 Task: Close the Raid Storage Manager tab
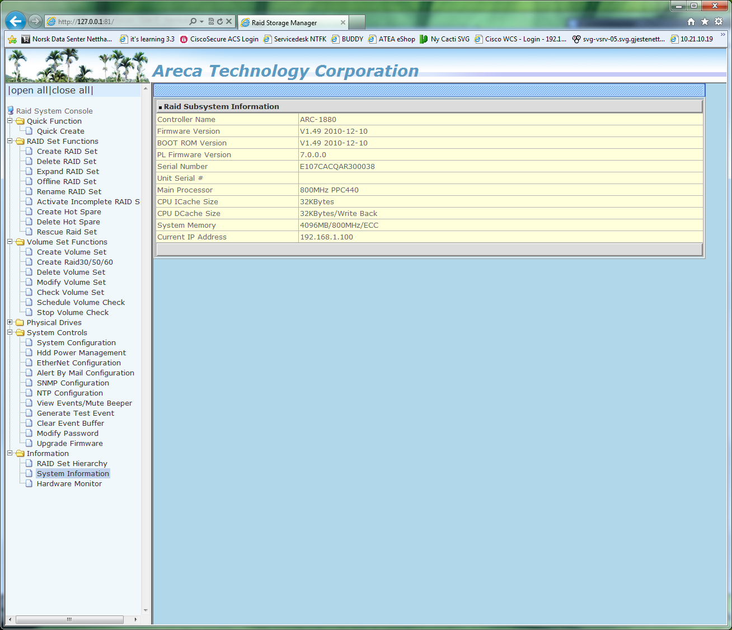point(343,23)
